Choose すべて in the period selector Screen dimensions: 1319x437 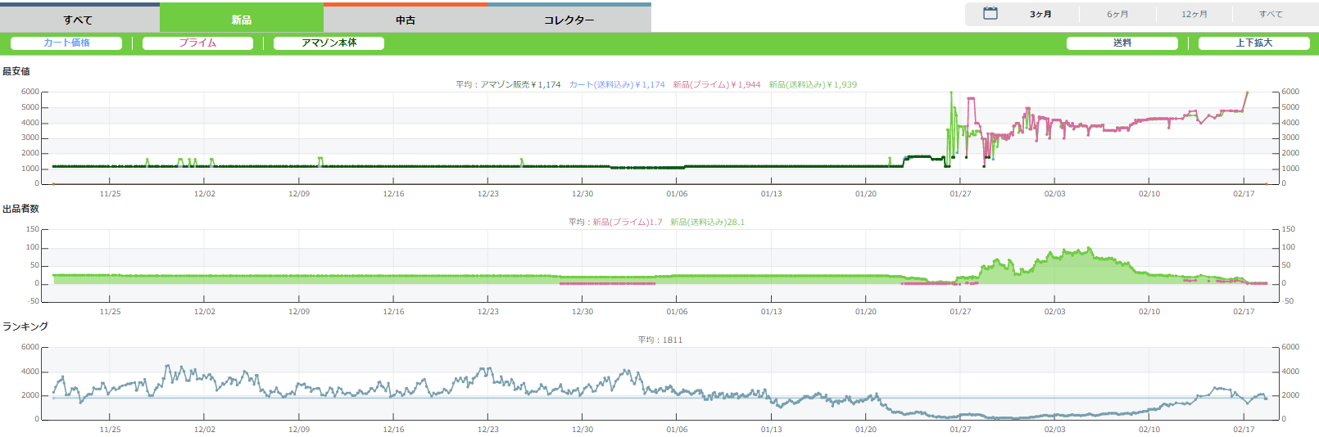1271,15
